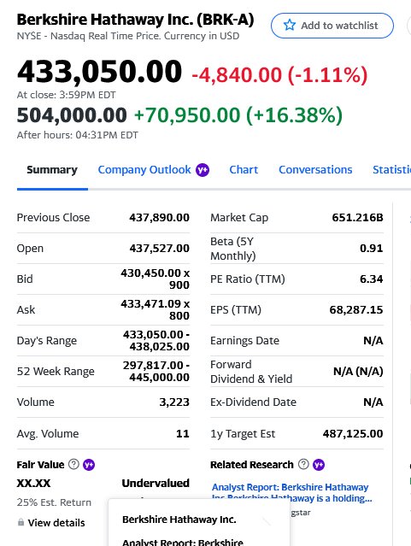Image resolution: width=411 pixels, height=546 pixels.
Task: Click the after hours price 504,000.00
Action: [72, 115]
